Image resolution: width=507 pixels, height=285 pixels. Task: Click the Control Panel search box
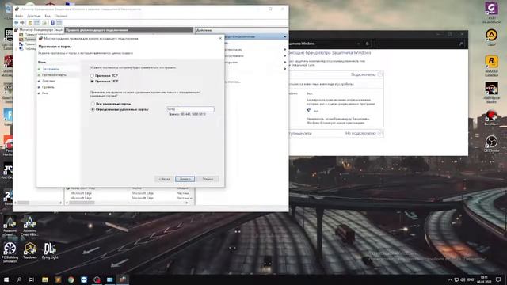coord(421,44)
